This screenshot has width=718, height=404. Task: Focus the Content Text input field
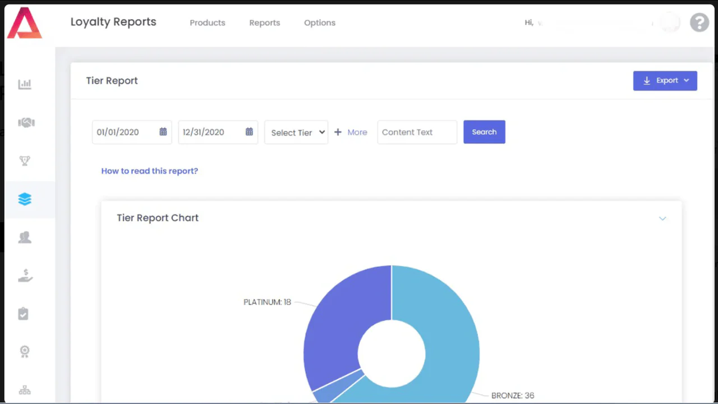417,132
